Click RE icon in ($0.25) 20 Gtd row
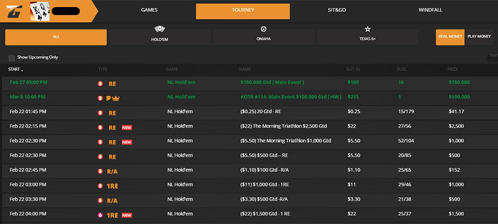Image resolution: width=498 pixels, height=224 pixels. [x=112, y=113]
